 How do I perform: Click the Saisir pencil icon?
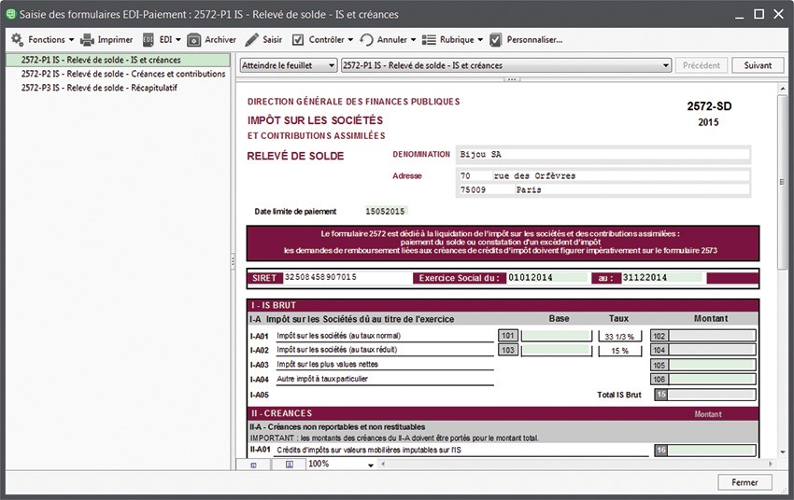[x=252, y=40]
